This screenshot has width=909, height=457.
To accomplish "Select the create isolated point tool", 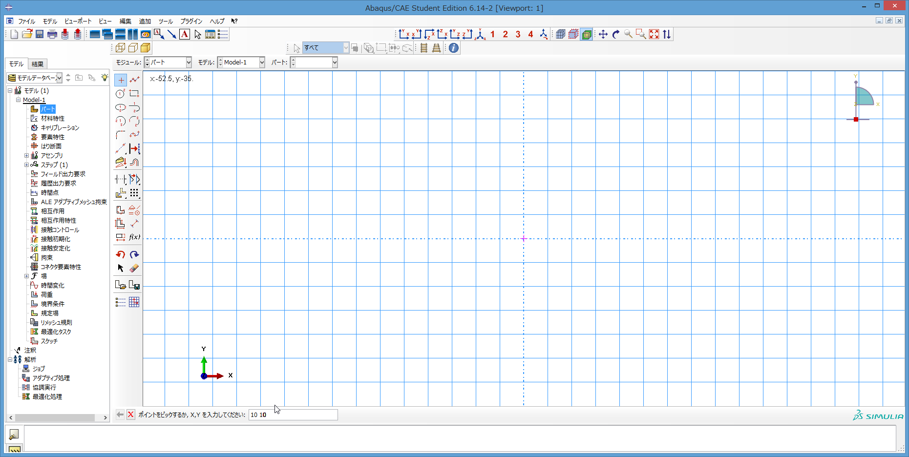I will (x=121, y=80).
